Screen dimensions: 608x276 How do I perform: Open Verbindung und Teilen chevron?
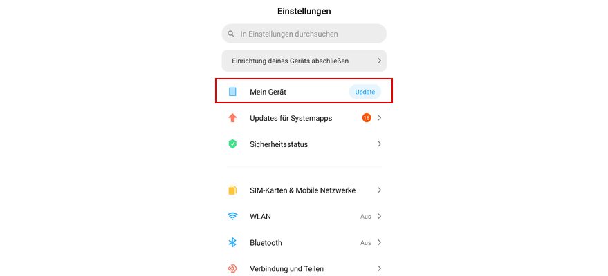pyautogui.click(x=379, y=268)
